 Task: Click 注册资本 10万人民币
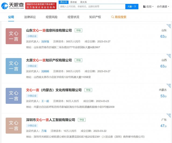[63, 131]
